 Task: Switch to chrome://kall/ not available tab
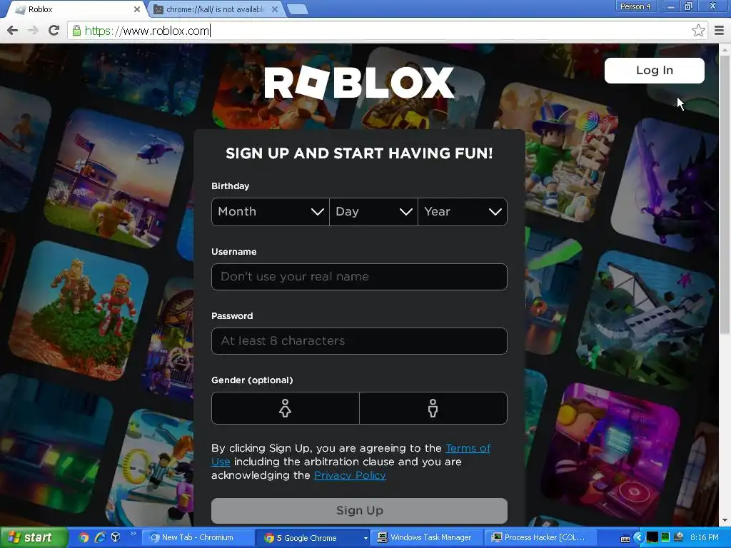click(x=214, y=9)
